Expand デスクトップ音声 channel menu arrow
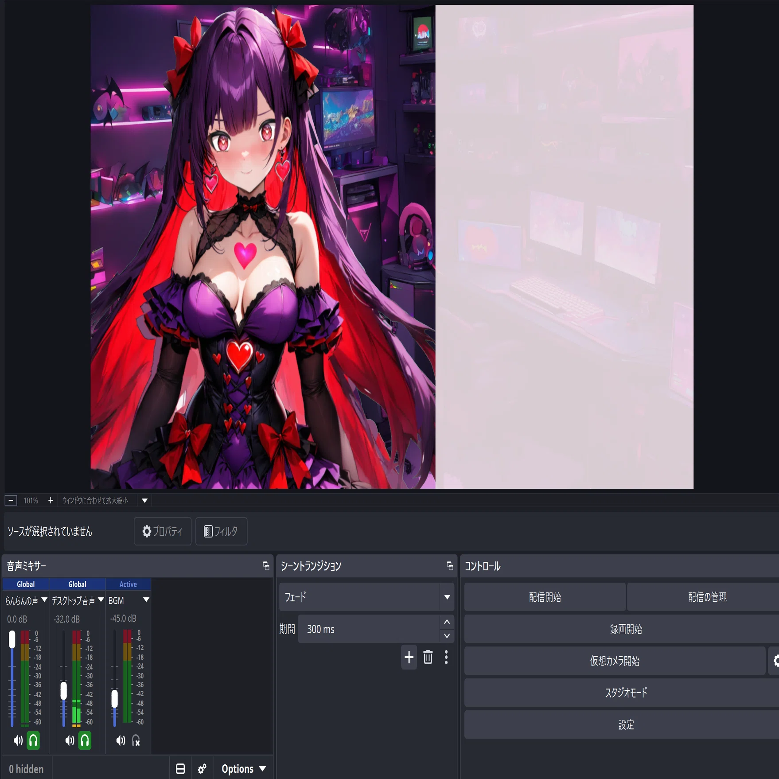 click(101, 600)
